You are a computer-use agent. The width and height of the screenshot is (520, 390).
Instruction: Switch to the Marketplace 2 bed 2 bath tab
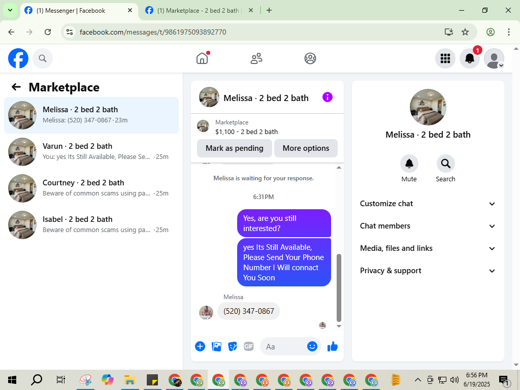pyautogui.click(x=198, y=11)
